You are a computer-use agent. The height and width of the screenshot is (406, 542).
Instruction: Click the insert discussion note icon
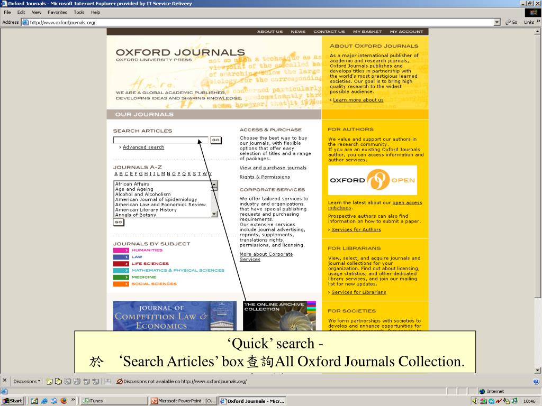(49, 381)
